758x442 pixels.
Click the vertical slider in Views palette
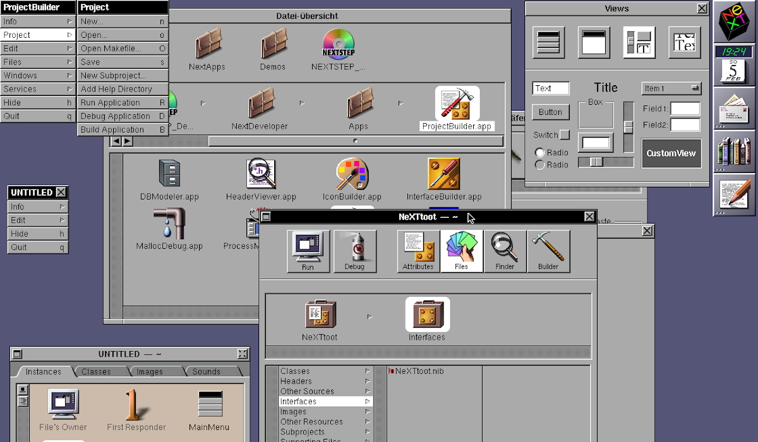[629, 127]
